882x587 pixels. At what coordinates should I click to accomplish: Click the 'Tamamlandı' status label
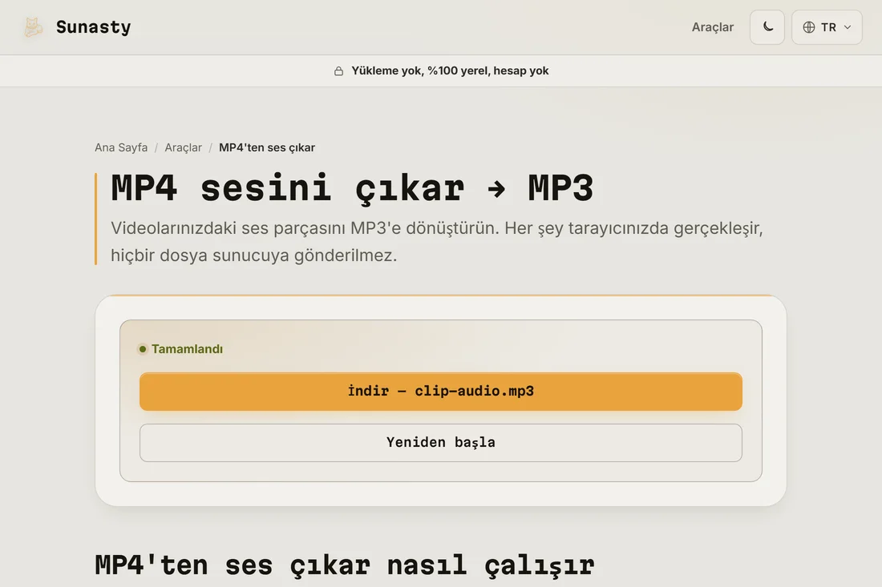(187, 349)
